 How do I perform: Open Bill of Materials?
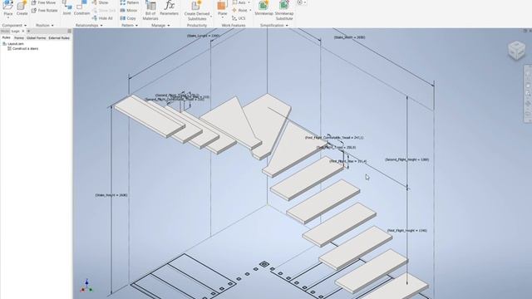(150, 10)
